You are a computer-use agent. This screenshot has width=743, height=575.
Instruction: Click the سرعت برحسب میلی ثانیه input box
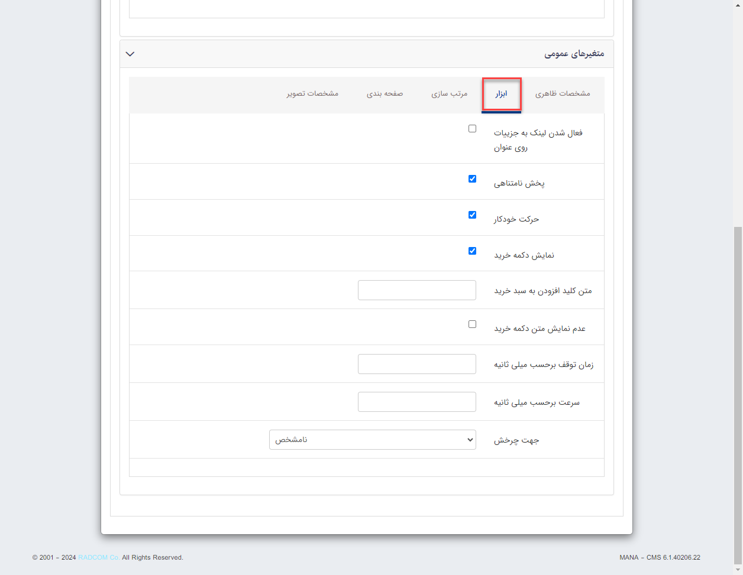[417, 401]
